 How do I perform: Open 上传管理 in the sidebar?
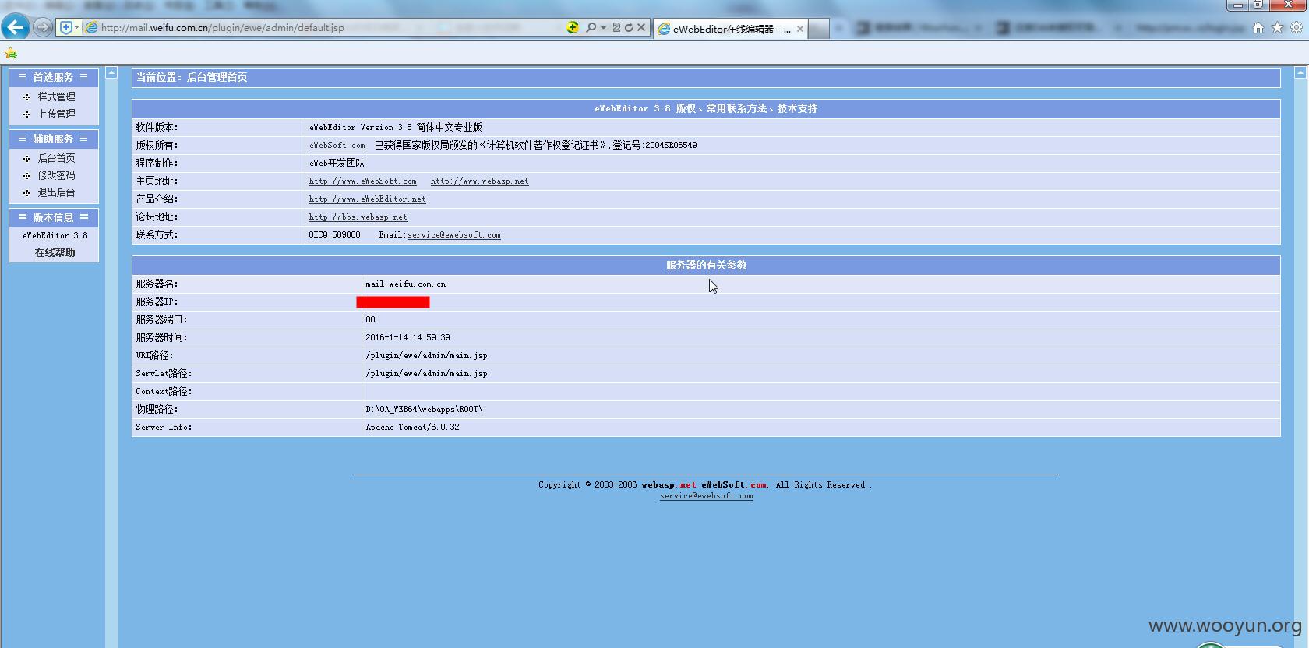coord(57,114)
